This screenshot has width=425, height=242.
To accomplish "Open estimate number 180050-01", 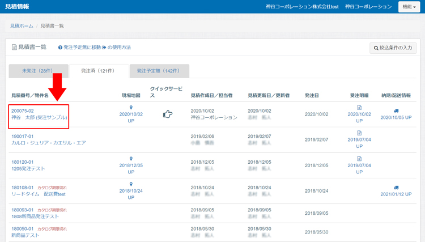I will coord(22,229).
